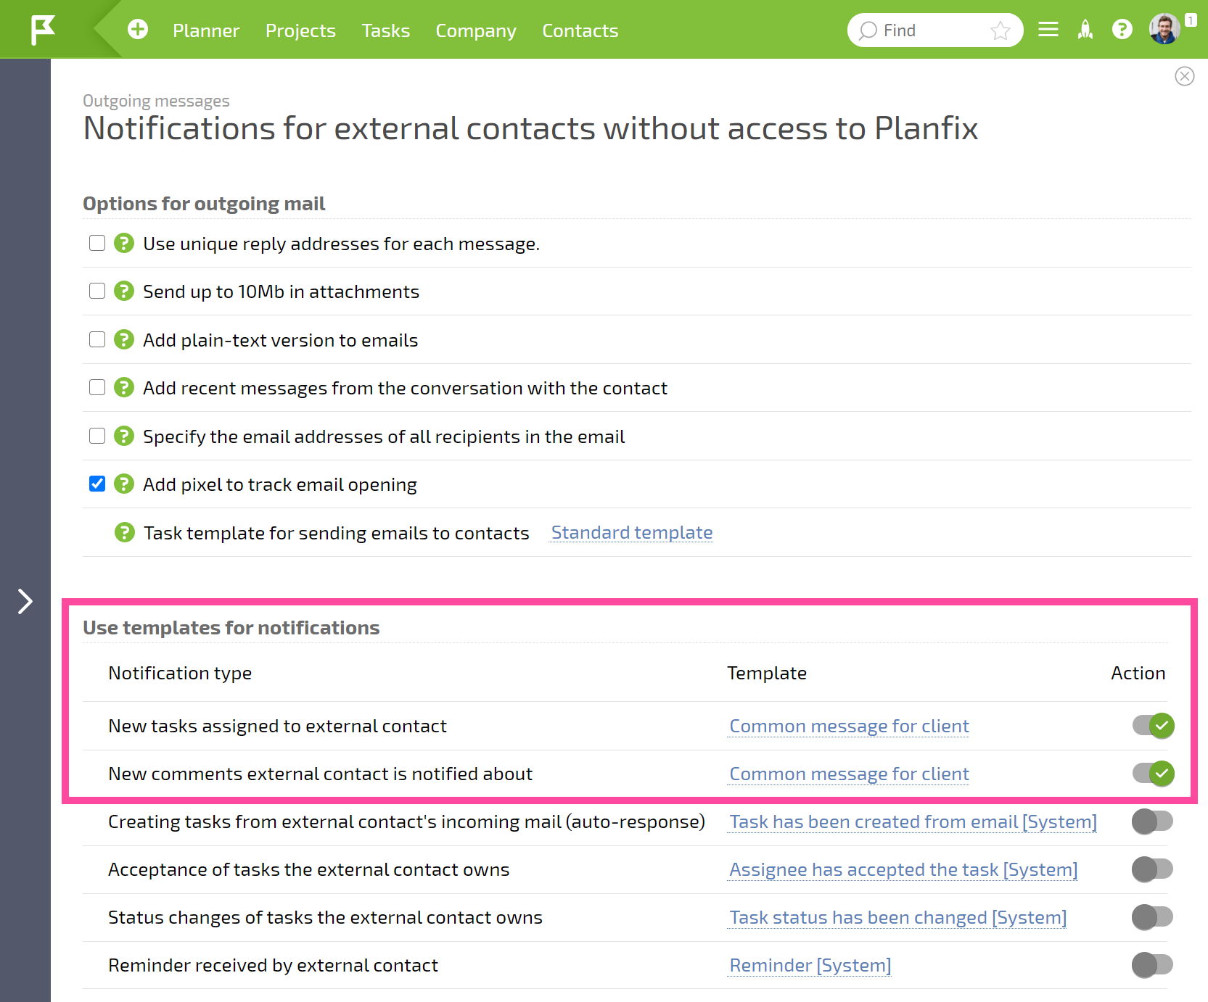Viewport: 1208px width, 1002px height.
Task: Click the Action column header
Action: coord(1138,673)
